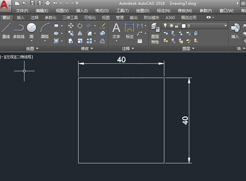The image size is (246, 181).
Task: Select the Ellipse tool in the draw panel
Action: coord(56,33)
